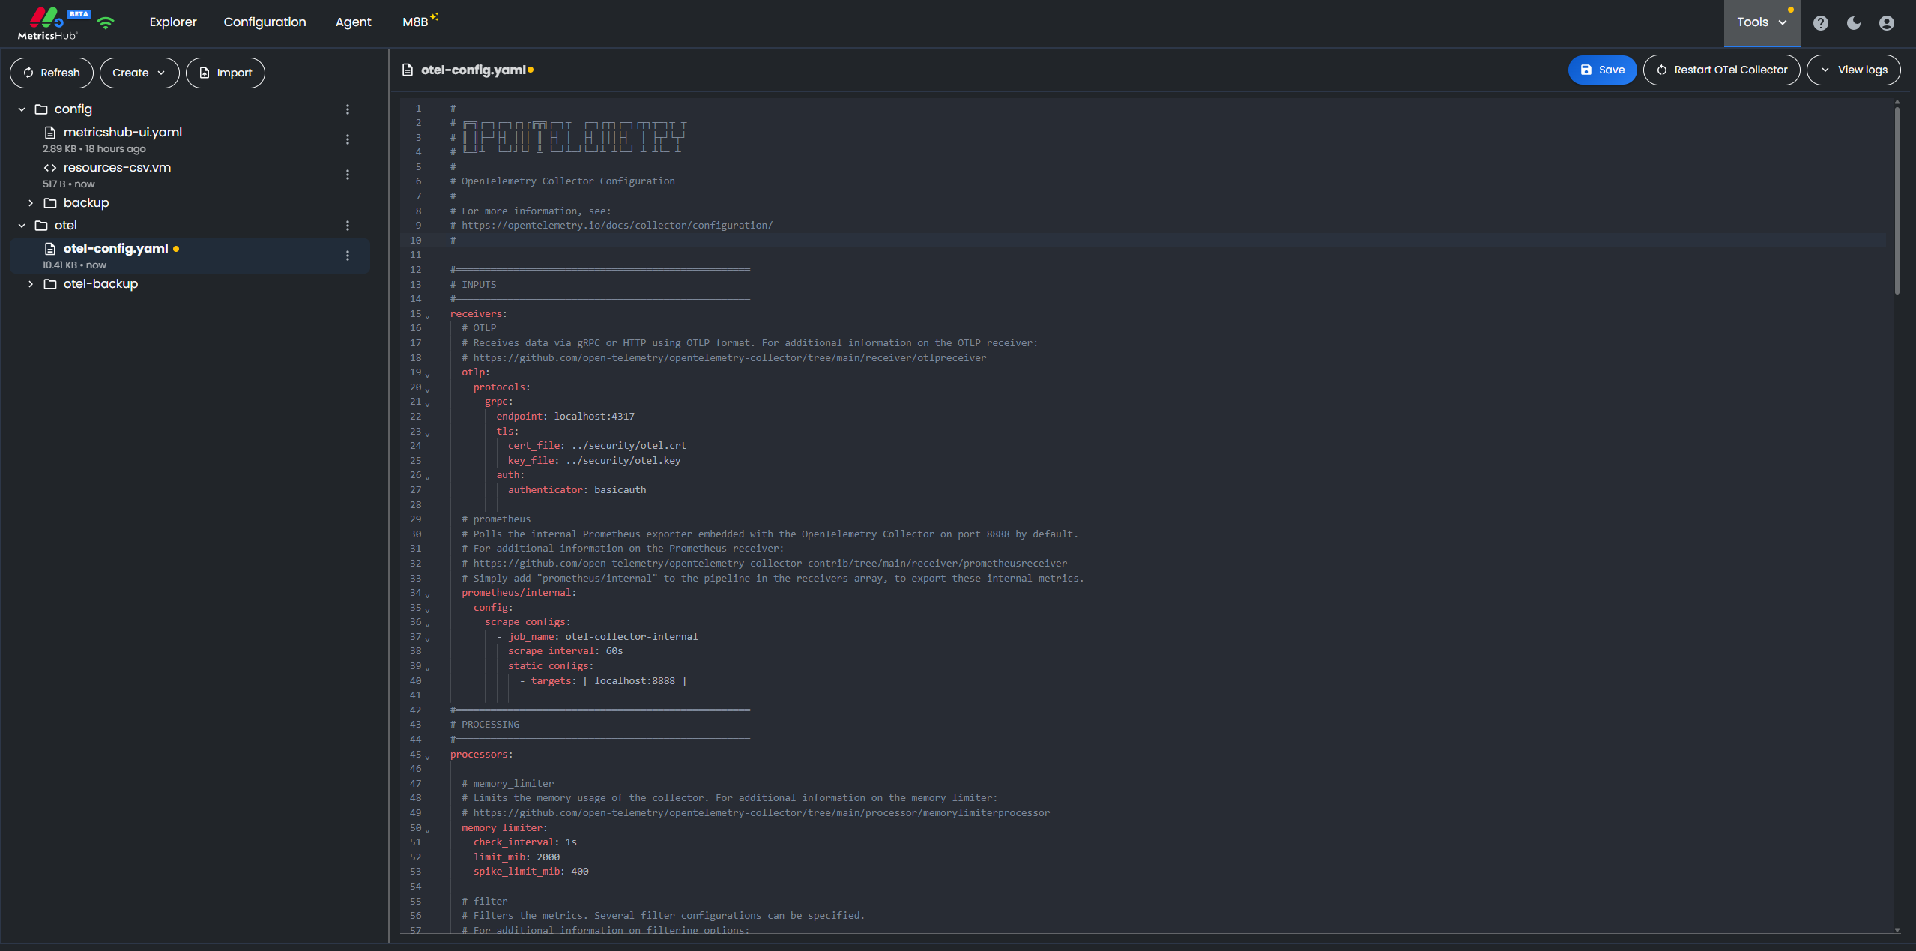1916x951 pixels.
Task: Click the config folder icon
Action: (41, 109)
